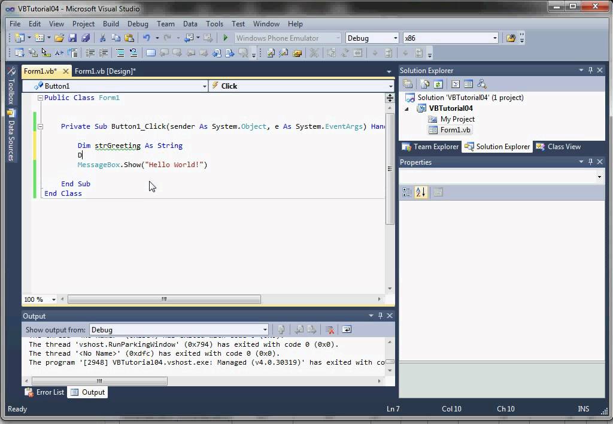Click the Start Debugging green play icon
Image resolution: width=613 pixels, height=424 pixels.
click(226, 38)
